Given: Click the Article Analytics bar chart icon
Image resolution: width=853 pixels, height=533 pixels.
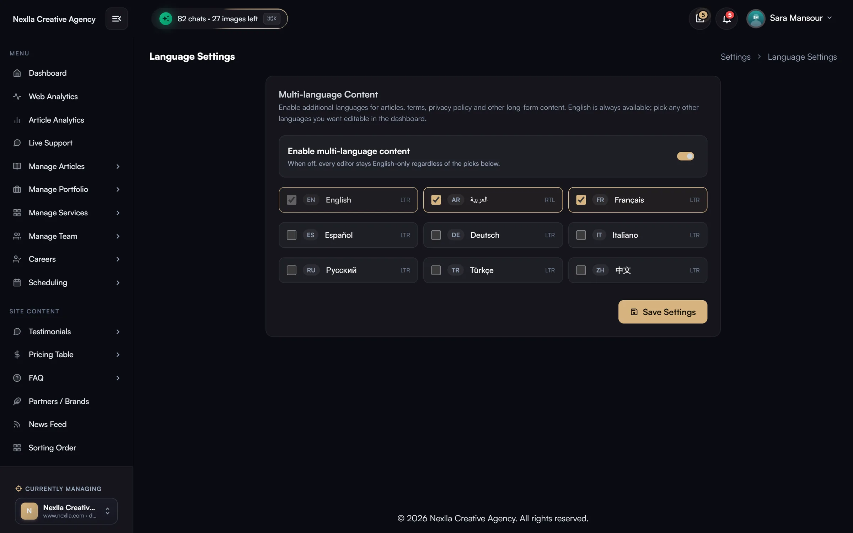Looking at the screenshot, I should pos(17,120).
